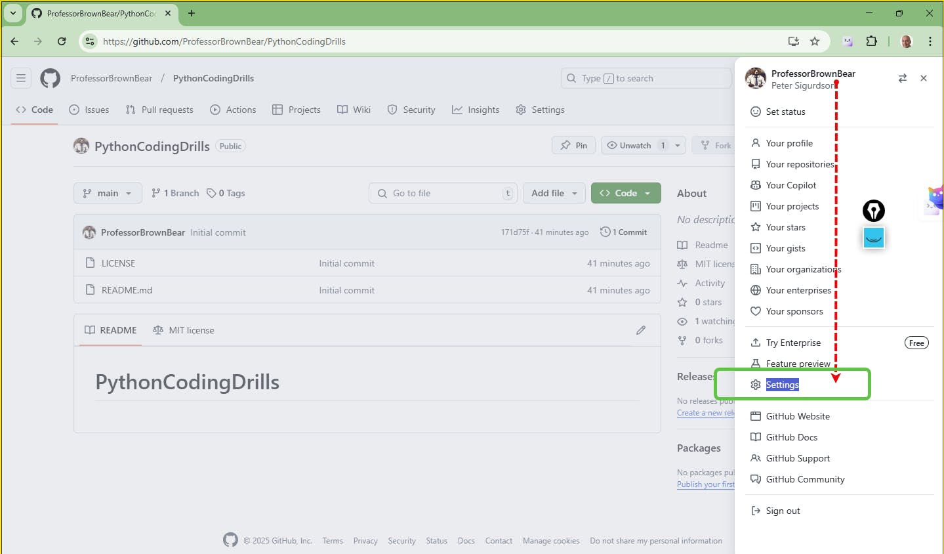Click the Unwatch button
The width and height of the screenshot is (944, 554).
click(636, 146)
